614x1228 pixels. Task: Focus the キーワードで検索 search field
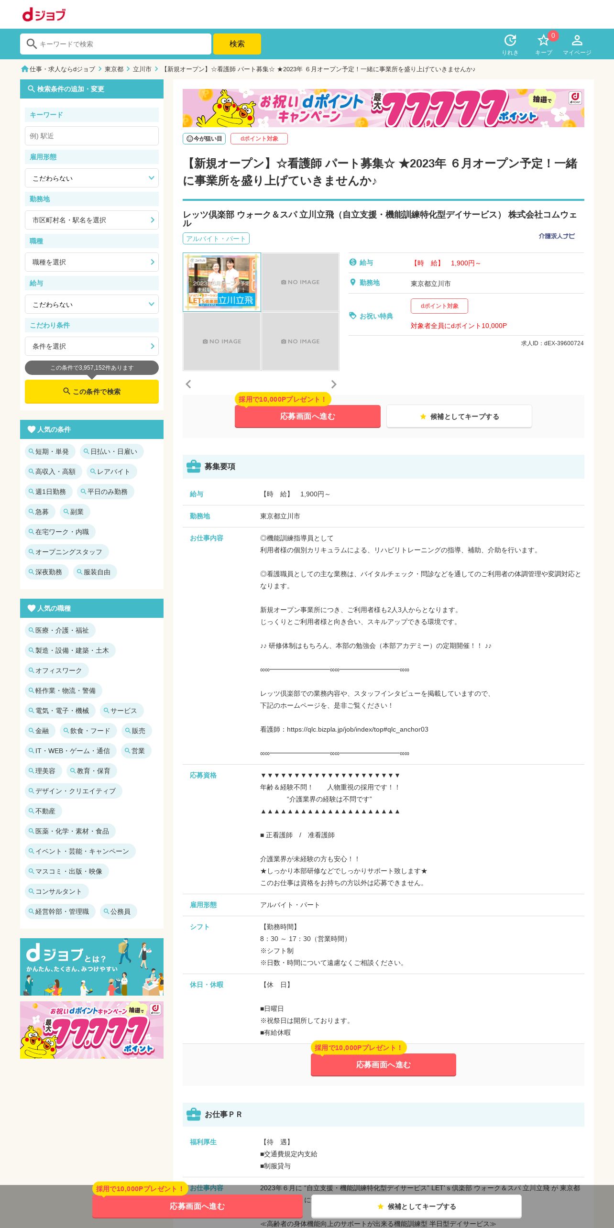click(x=116, y=44)
